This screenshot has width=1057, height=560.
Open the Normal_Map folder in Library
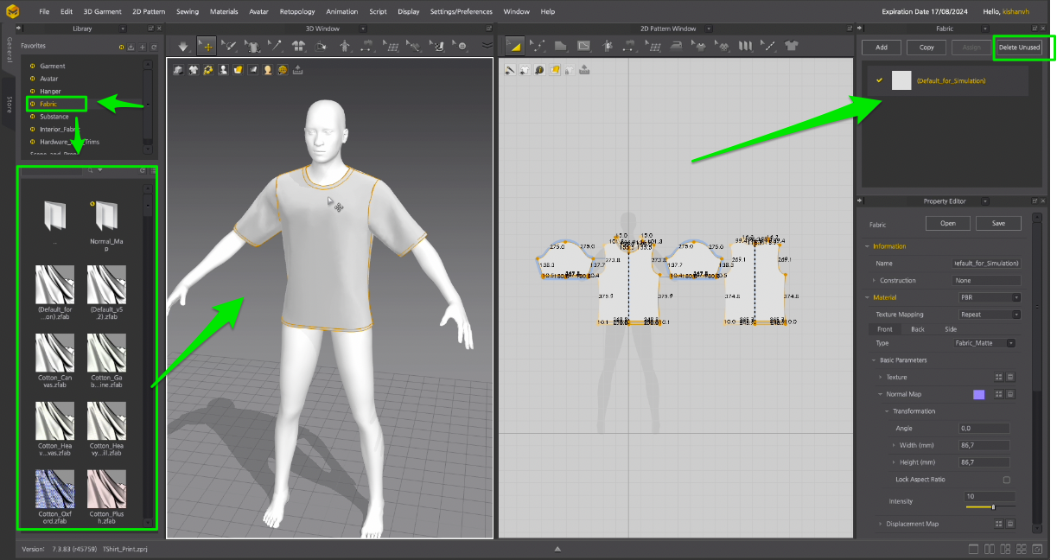coord(106,215)
